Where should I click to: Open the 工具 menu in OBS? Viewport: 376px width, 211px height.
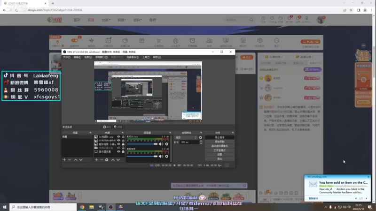pos(146,57)
